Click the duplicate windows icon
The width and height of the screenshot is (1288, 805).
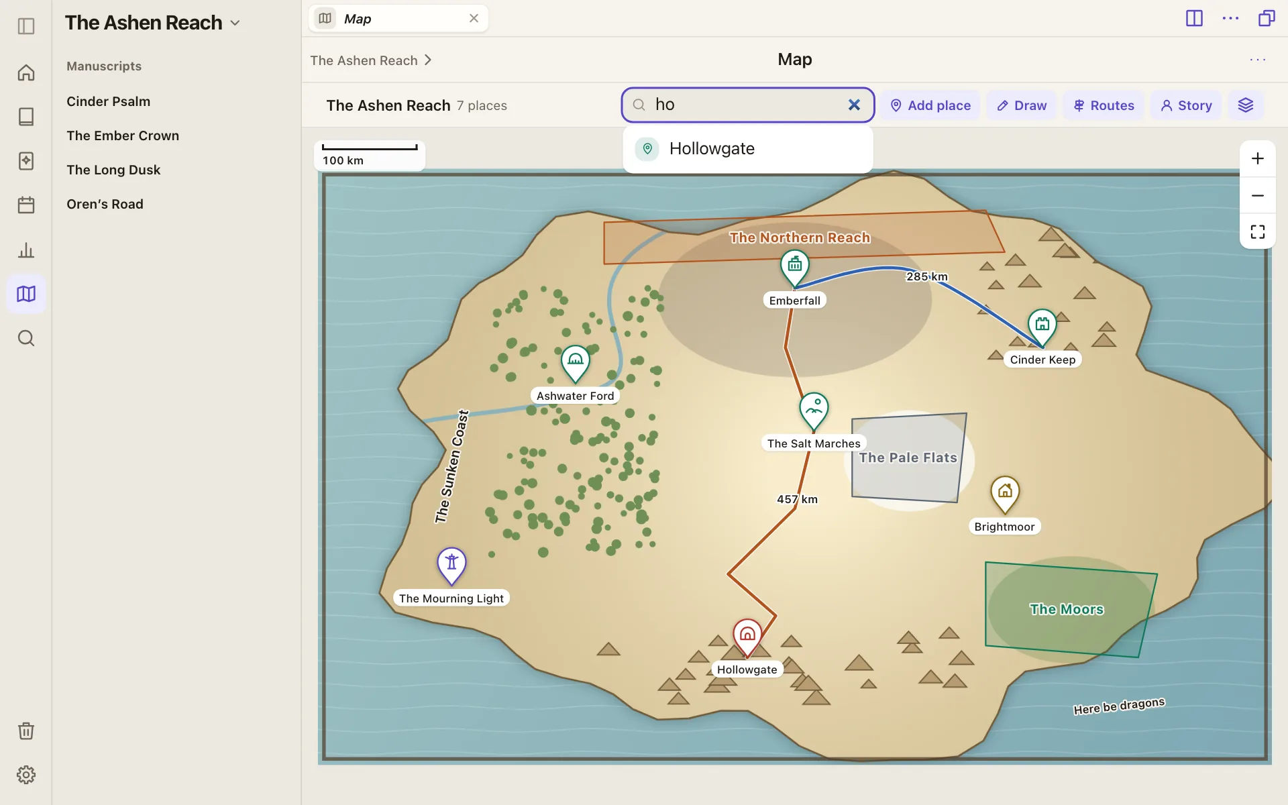[x=1267, y=18]
